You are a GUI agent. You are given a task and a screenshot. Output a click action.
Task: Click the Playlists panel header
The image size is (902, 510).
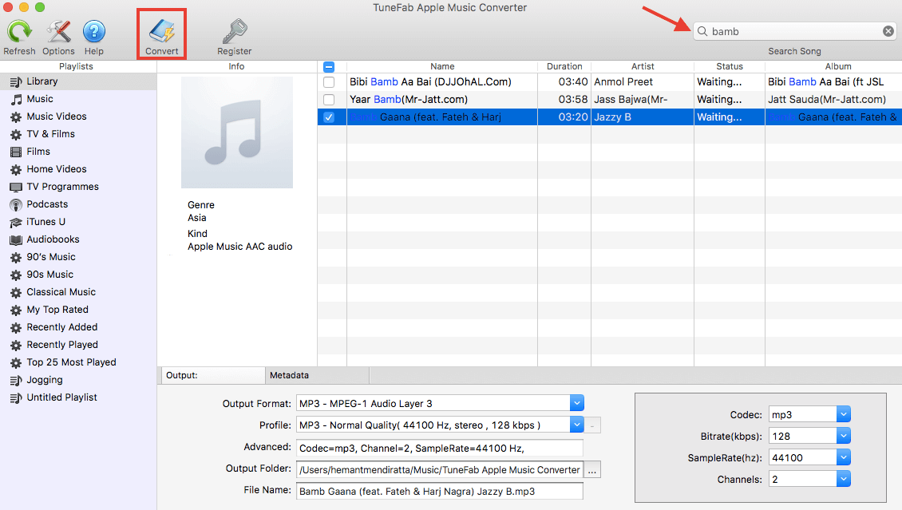(76, 67)
